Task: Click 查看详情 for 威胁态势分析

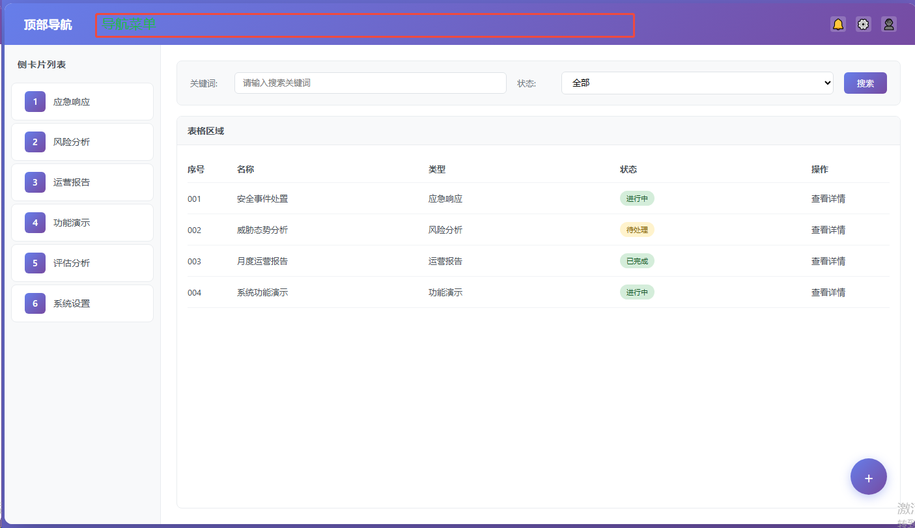Action: [828, 230]
